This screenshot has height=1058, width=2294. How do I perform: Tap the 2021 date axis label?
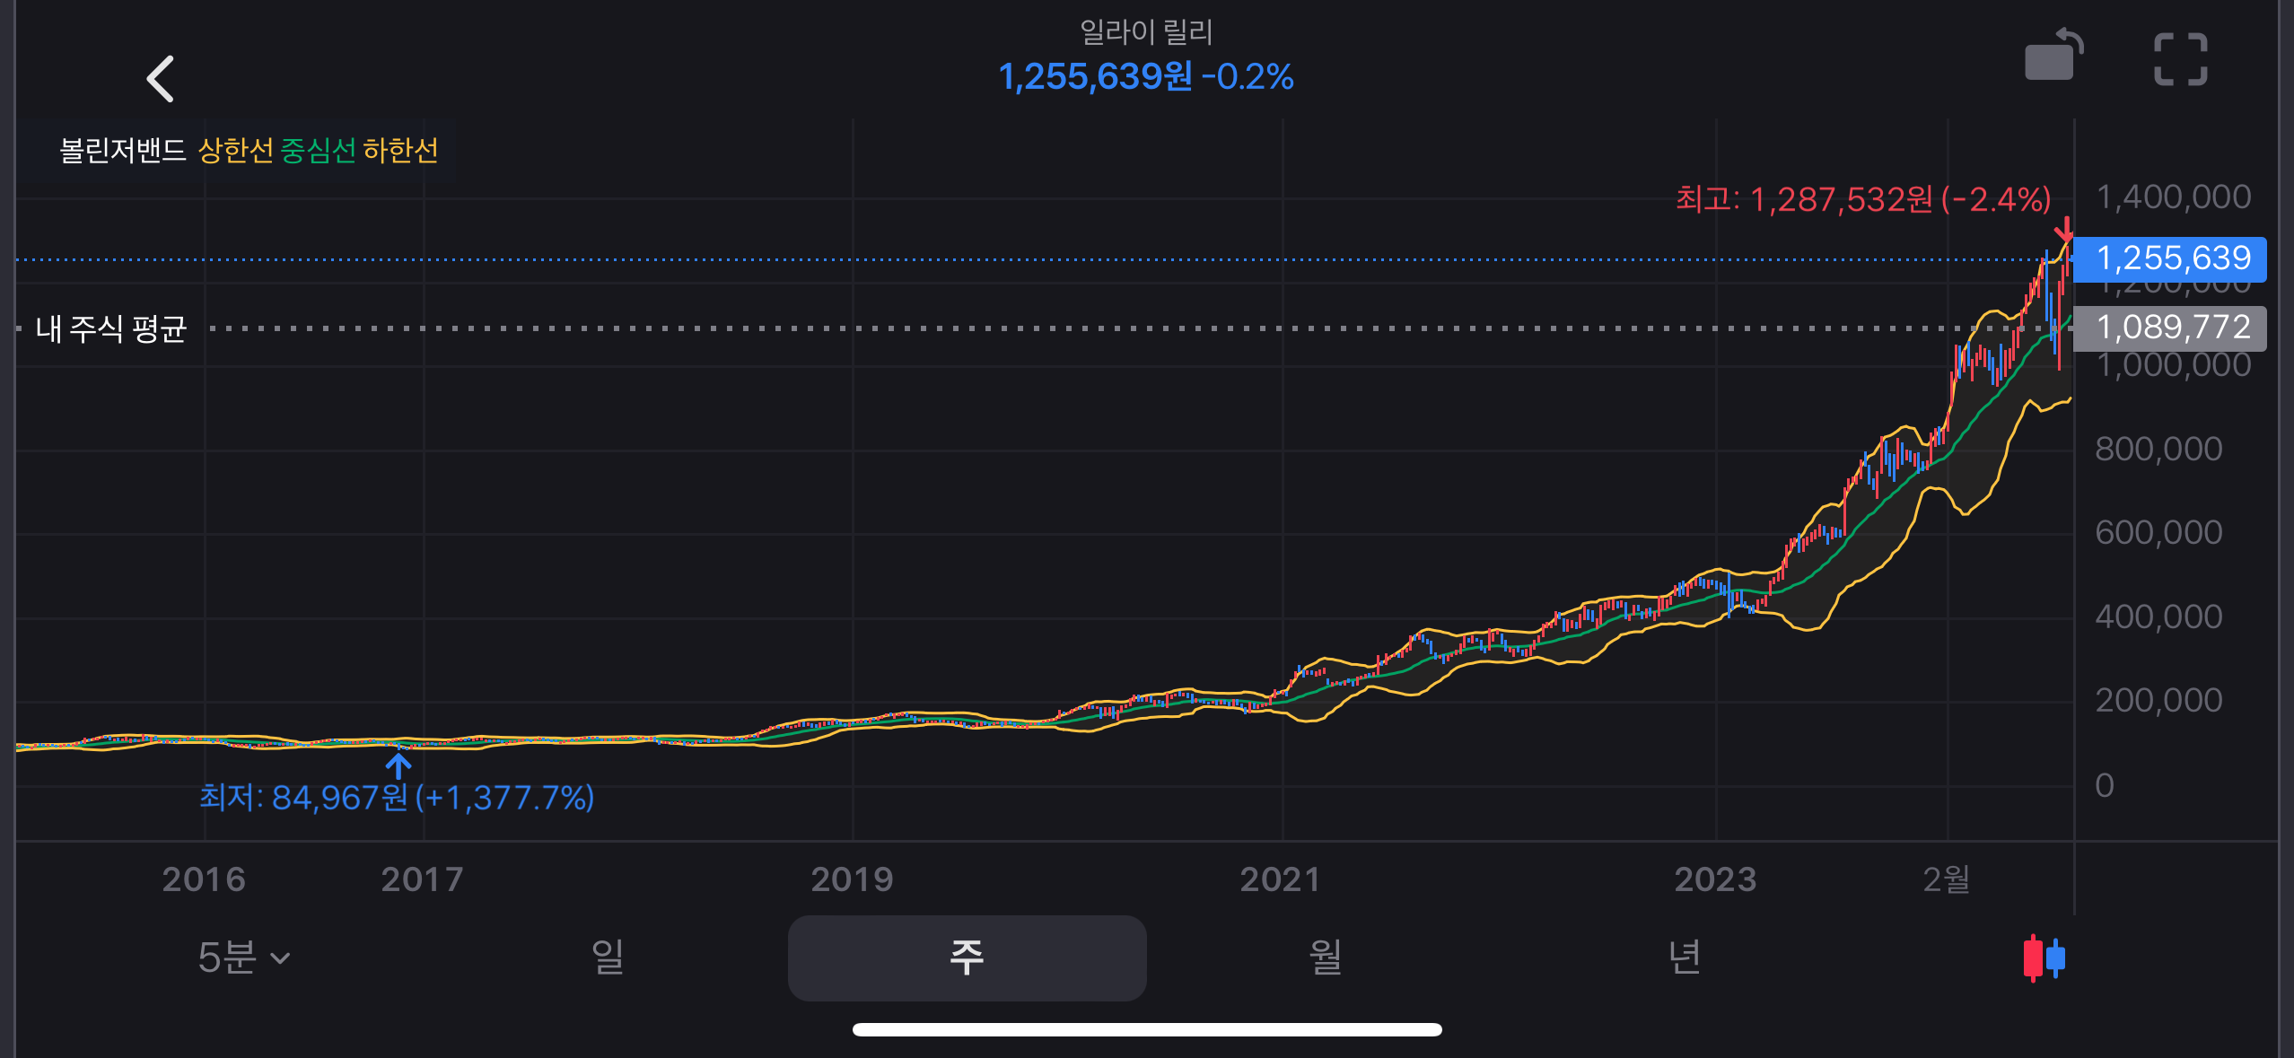(x=1281, y=879)
